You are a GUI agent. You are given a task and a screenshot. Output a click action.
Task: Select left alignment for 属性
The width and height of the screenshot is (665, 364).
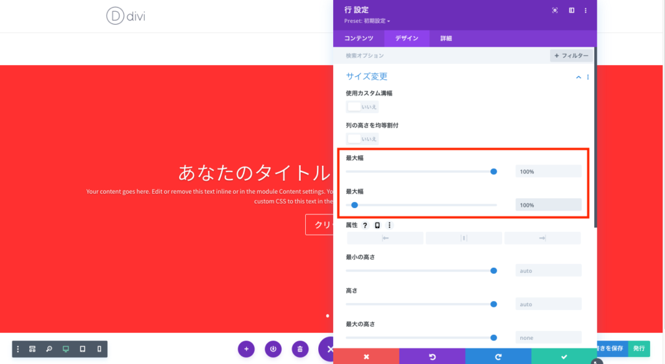385,238
